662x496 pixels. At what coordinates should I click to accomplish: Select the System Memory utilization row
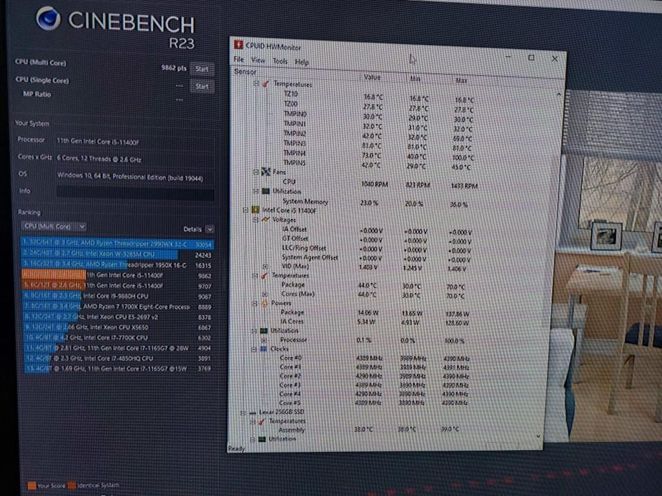376,203
